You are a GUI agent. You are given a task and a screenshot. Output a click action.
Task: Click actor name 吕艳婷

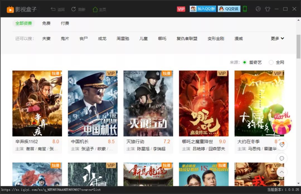(199, 149)
